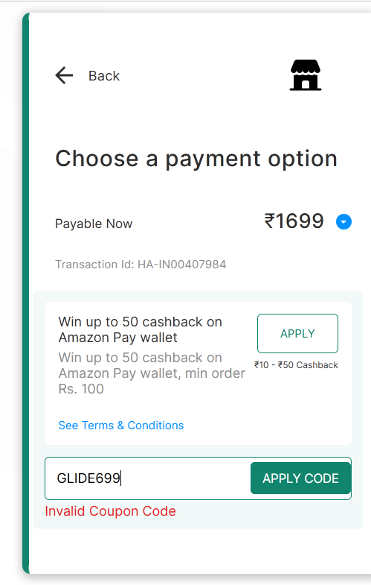Select the "Back" text label
This screenshot has height=585, width=371.
[104, 76]
